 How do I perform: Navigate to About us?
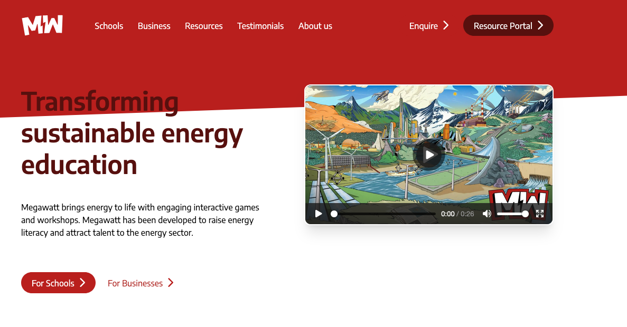point(315,26)
